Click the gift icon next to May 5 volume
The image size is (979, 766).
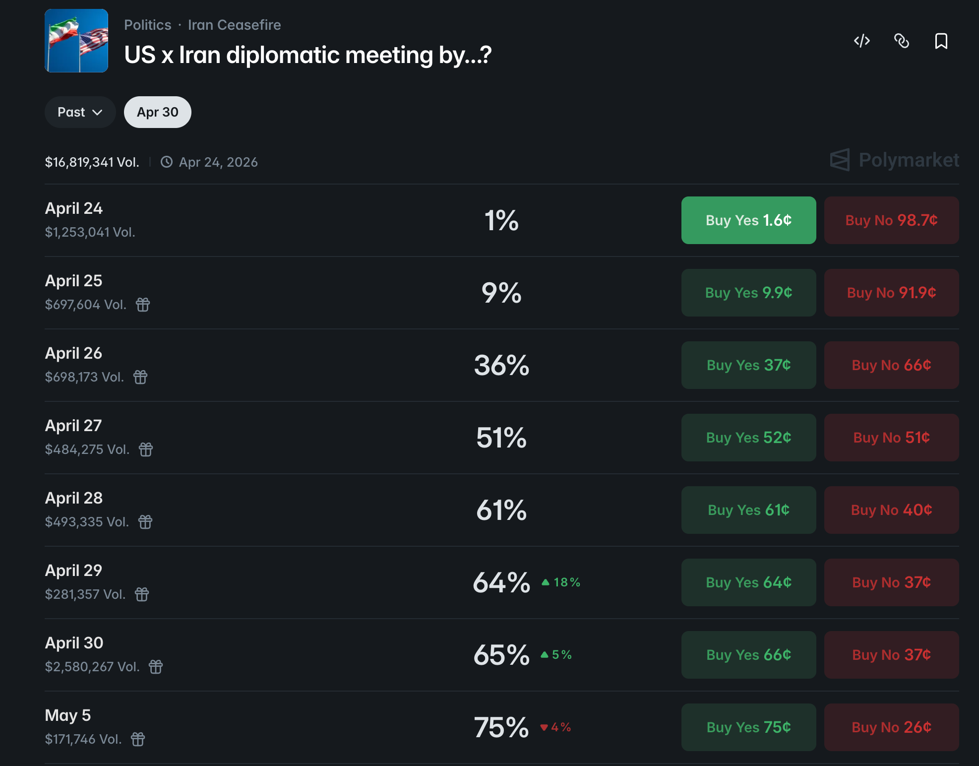[x=138, y=739]
